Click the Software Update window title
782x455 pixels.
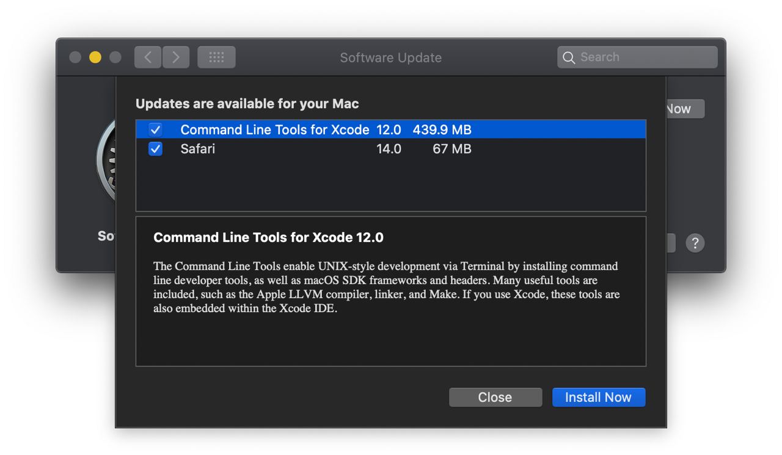391,57
